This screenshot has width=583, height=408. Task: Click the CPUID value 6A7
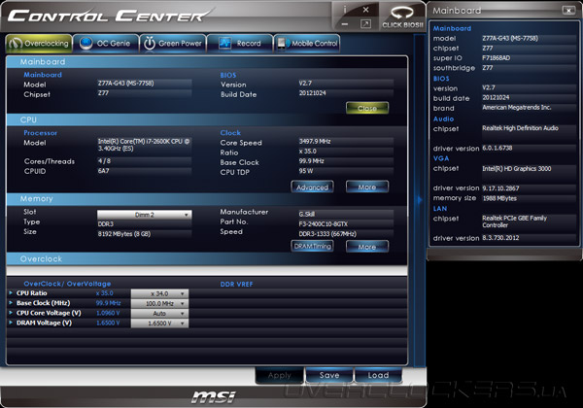coord(144,171)
